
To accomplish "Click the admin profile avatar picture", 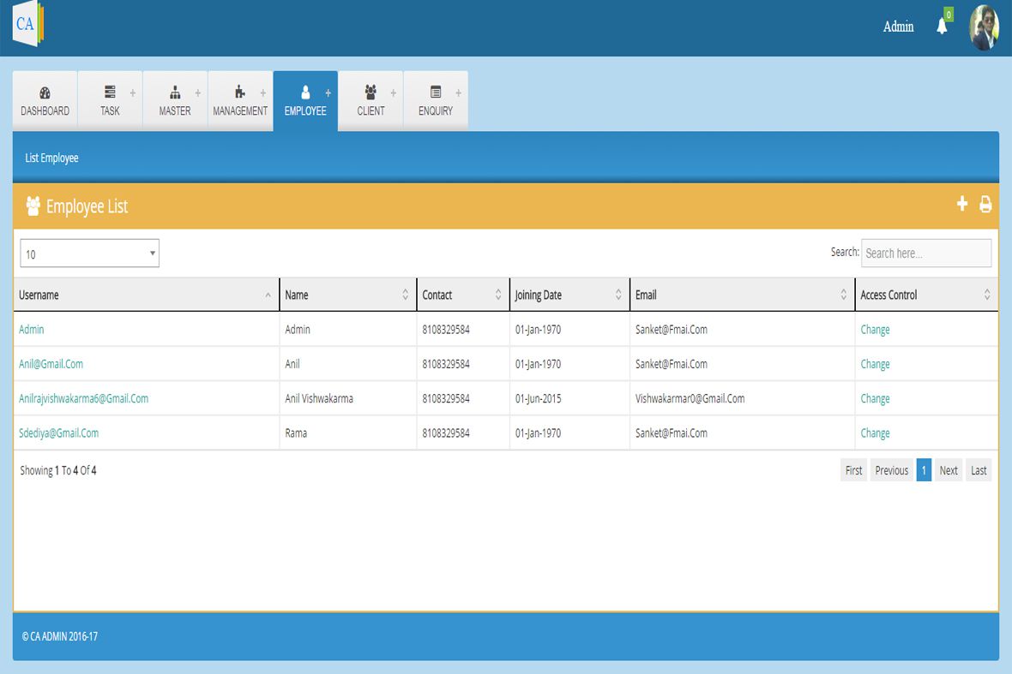I will pos(984,27).
